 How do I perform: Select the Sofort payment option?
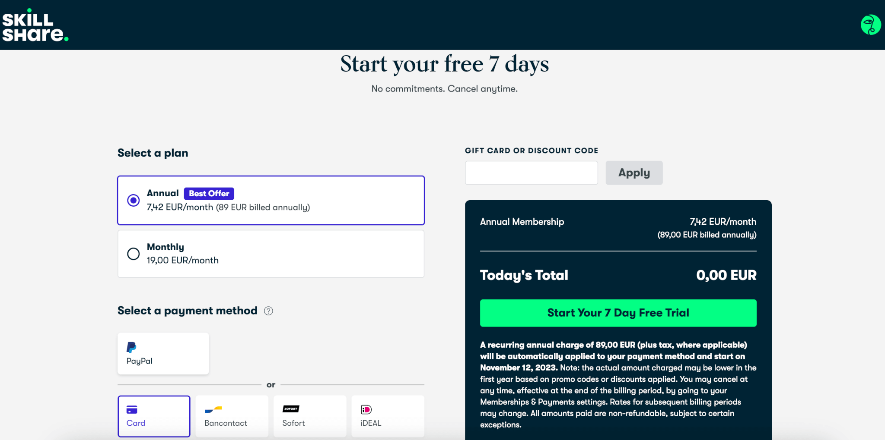click(310, 416)
